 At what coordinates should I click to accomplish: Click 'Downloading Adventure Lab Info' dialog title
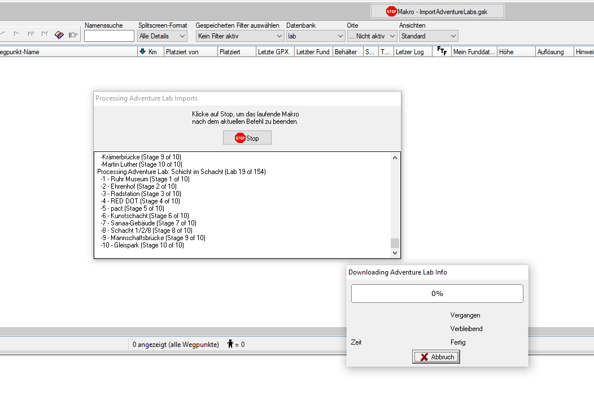coord(398,272)
